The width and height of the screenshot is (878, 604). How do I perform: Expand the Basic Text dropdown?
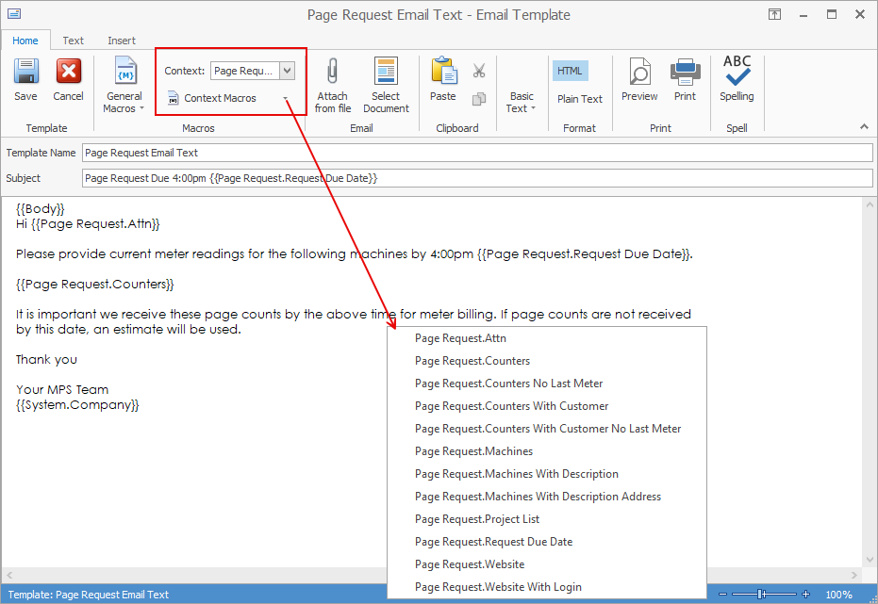pyautogui.click(x=522, y=102)
